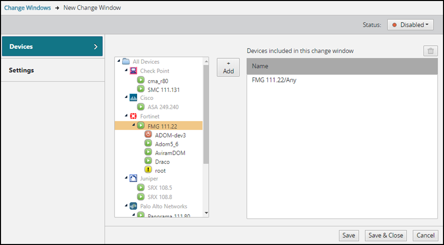Click the yellow warning icon beside root
This screenshot has height=245, width=444.
point(148,170)
